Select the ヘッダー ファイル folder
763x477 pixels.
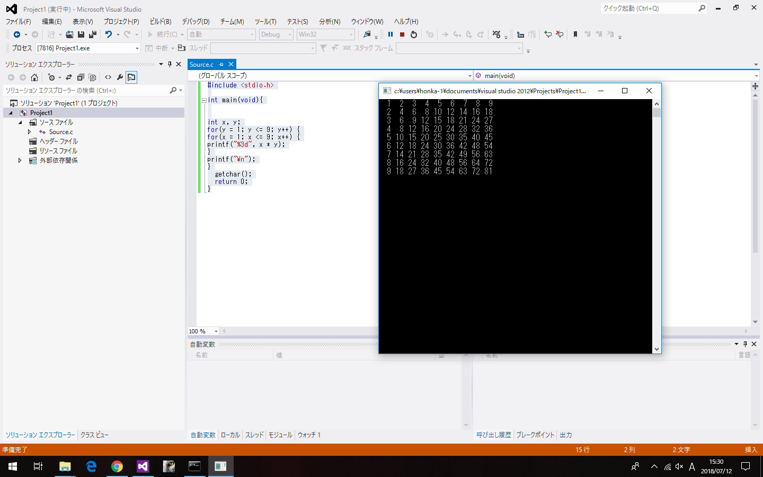[x=58, y=142]
